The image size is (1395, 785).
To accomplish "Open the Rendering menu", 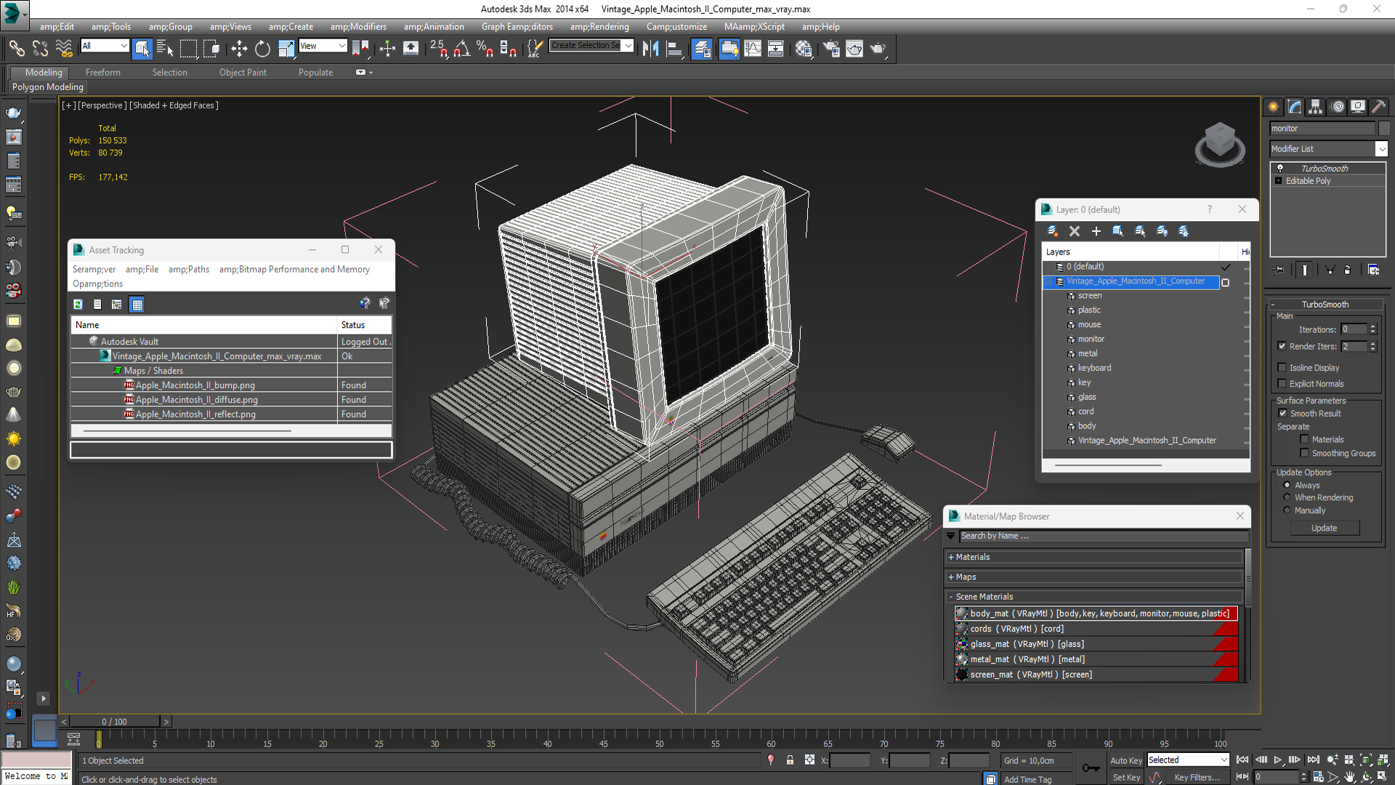I will point(599,27).
